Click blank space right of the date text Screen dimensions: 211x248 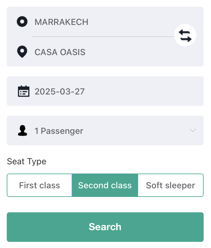coord(141,91)
